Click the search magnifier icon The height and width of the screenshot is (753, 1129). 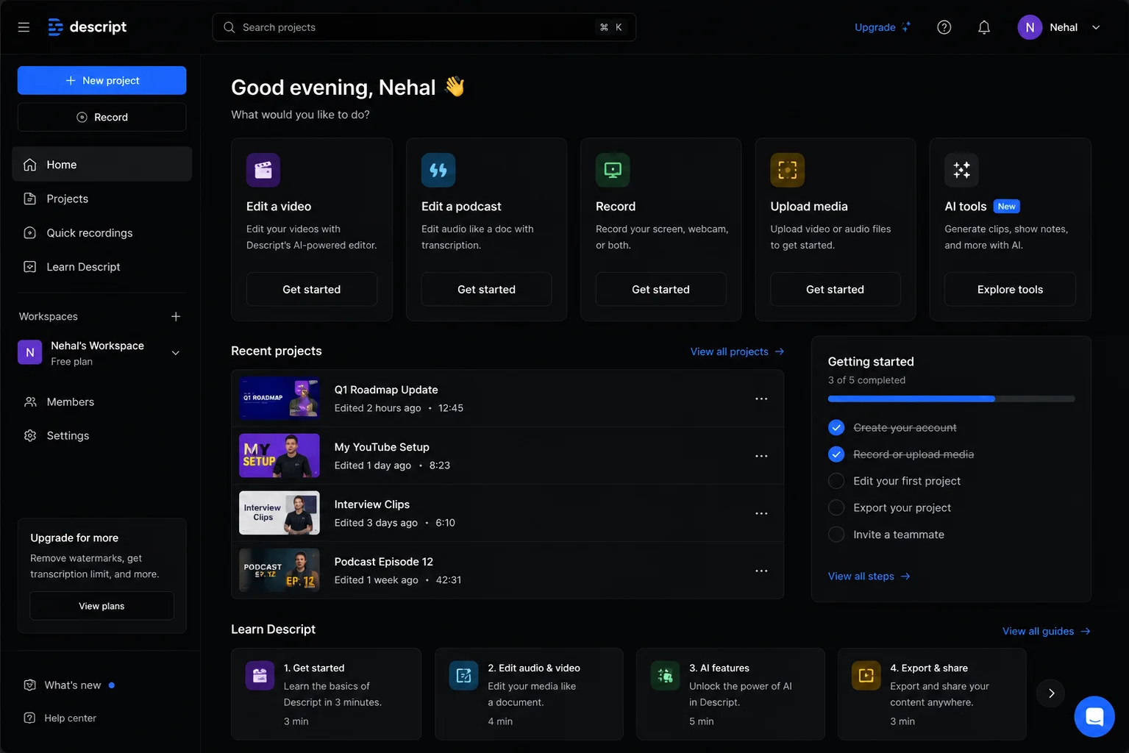pos(229,27)
